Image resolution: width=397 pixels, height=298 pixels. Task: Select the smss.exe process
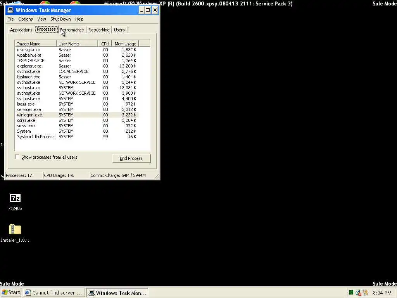[77, 126]
